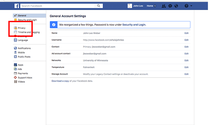Open Apps settings label
The width and height of the screenshot is (209, 125).
[21, 65]
